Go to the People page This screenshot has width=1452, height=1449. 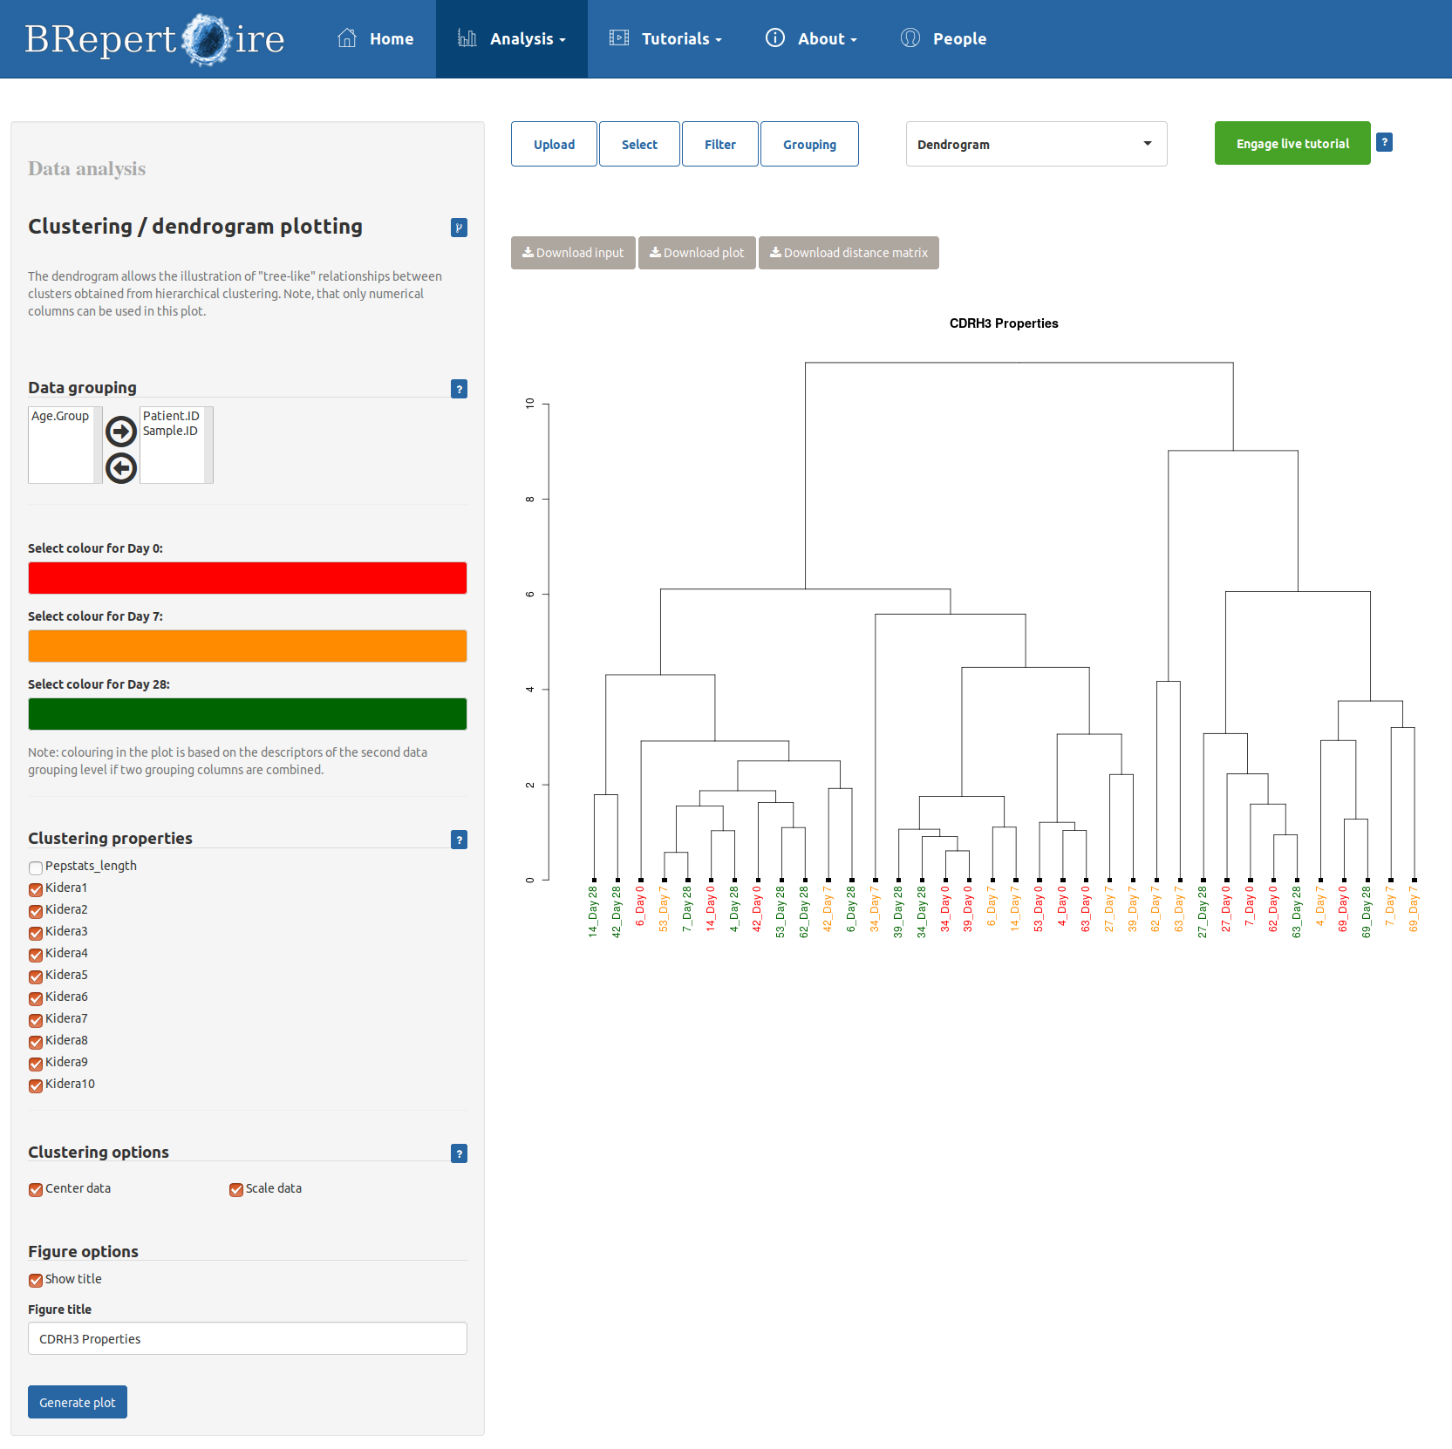[944, 39]
